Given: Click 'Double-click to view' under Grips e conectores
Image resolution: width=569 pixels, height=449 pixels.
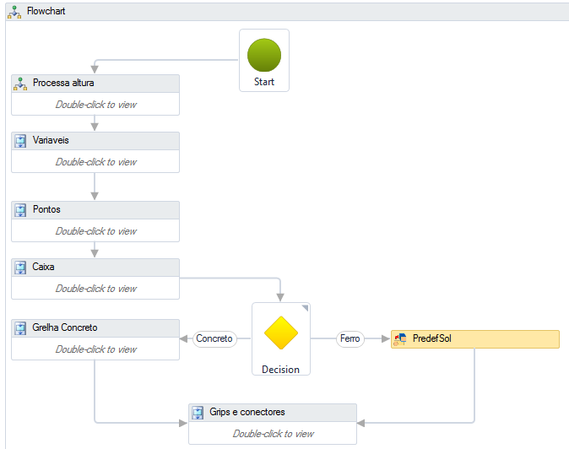Looking at the screenshot, I should click(273, 434).
